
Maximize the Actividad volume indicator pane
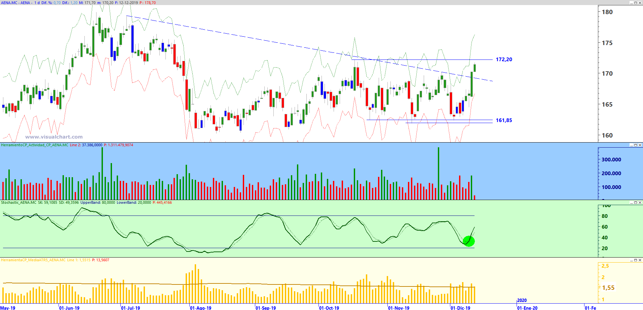636,145
